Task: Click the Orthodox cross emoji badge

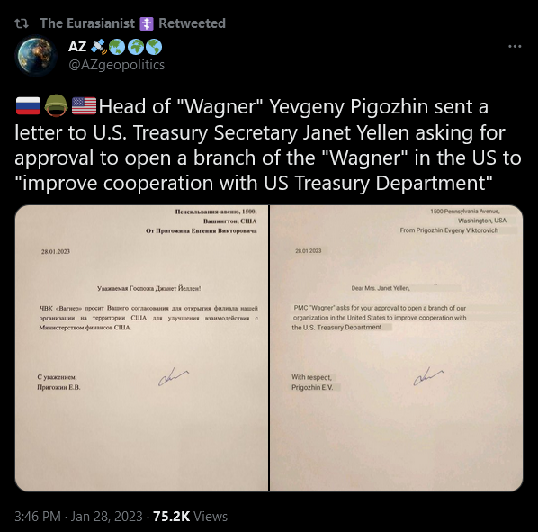Action: point(147,23)
